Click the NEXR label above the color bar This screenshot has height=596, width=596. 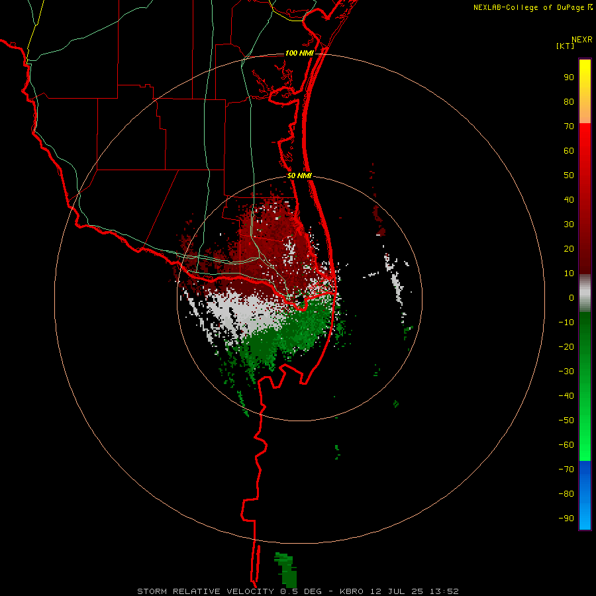tap(582, 40)
